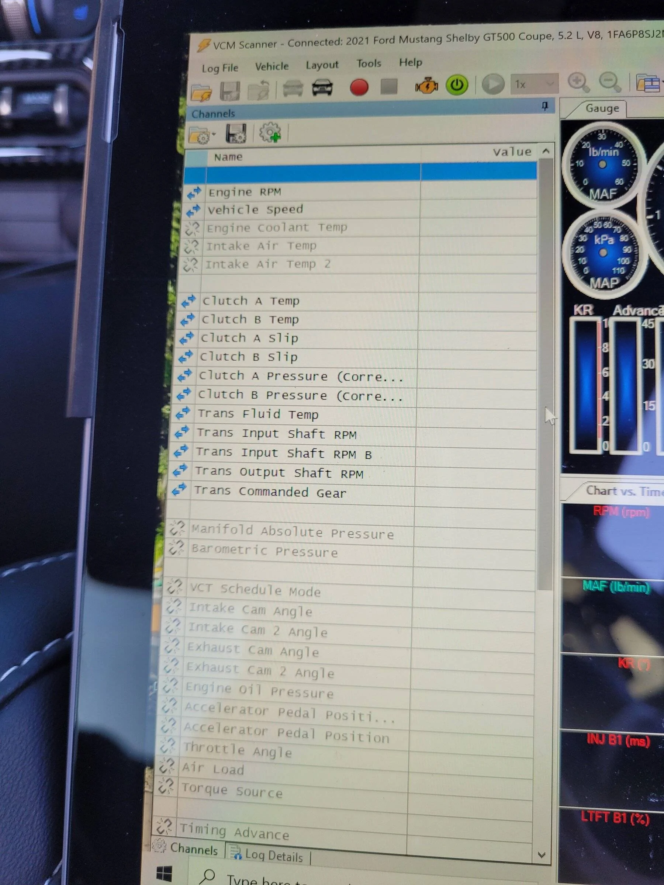Image resolution: width=664 pixels, height=885 pixels.
Task: Open the Tools menu
Action: [369, 64]
